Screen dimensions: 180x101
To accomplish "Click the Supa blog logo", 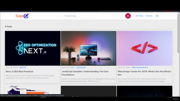I will [22, 16].
